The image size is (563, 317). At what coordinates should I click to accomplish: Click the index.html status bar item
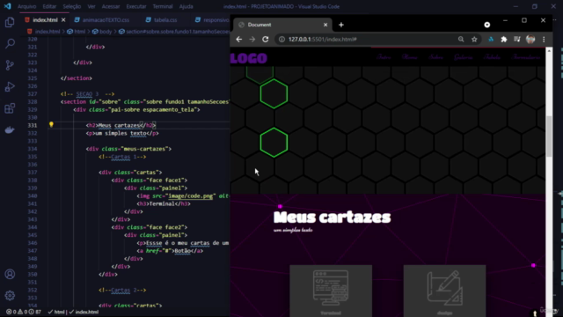click(x=84, y=312)
